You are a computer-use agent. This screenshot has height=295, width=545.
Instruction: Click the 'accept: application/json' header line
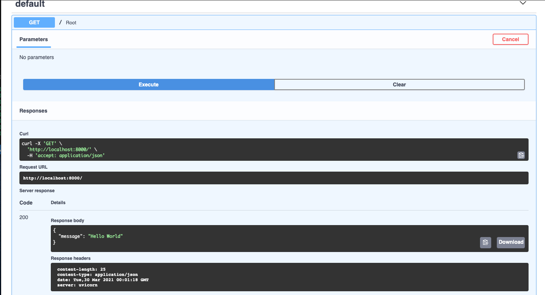click(66, 155)
